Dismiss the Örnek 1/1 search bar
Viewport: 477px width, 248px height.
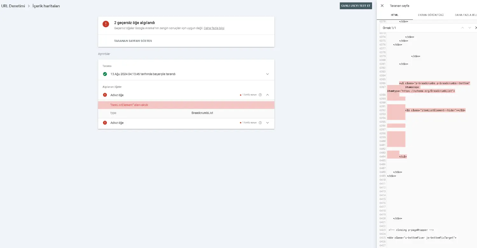(476, 28)
